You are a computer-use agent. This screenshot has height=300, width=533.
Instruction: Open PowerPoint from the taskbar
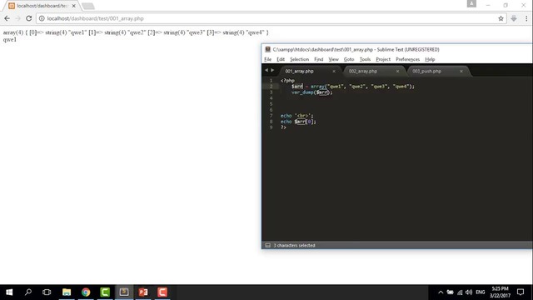click(143, 292)
